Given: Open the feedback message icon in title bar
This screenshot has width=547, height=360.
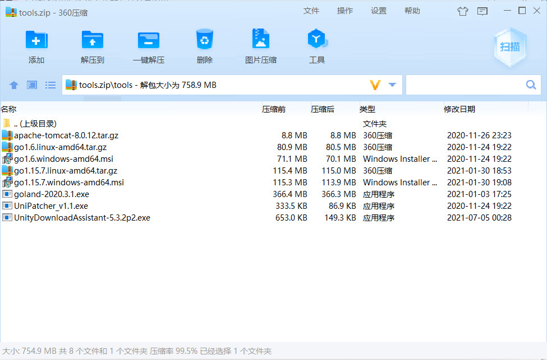Looking at the screenshot, I should pos(482,12).
